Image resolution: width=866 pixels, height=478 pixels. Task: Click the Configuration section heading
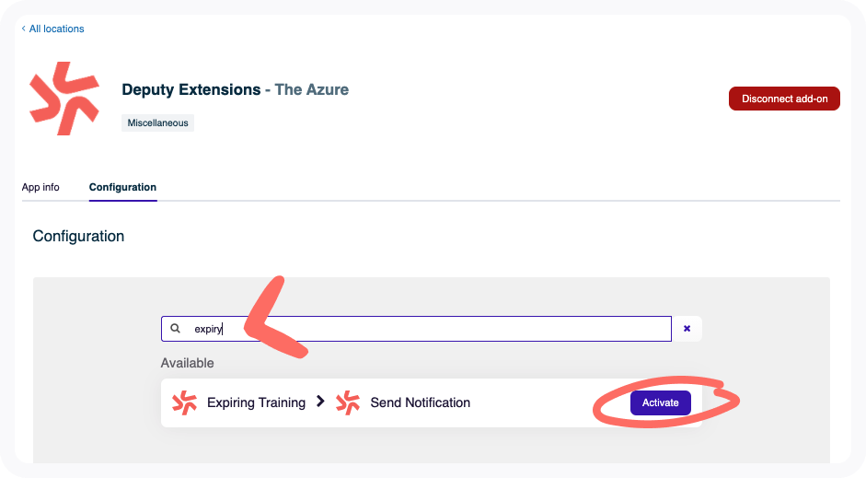click(78, 237)
